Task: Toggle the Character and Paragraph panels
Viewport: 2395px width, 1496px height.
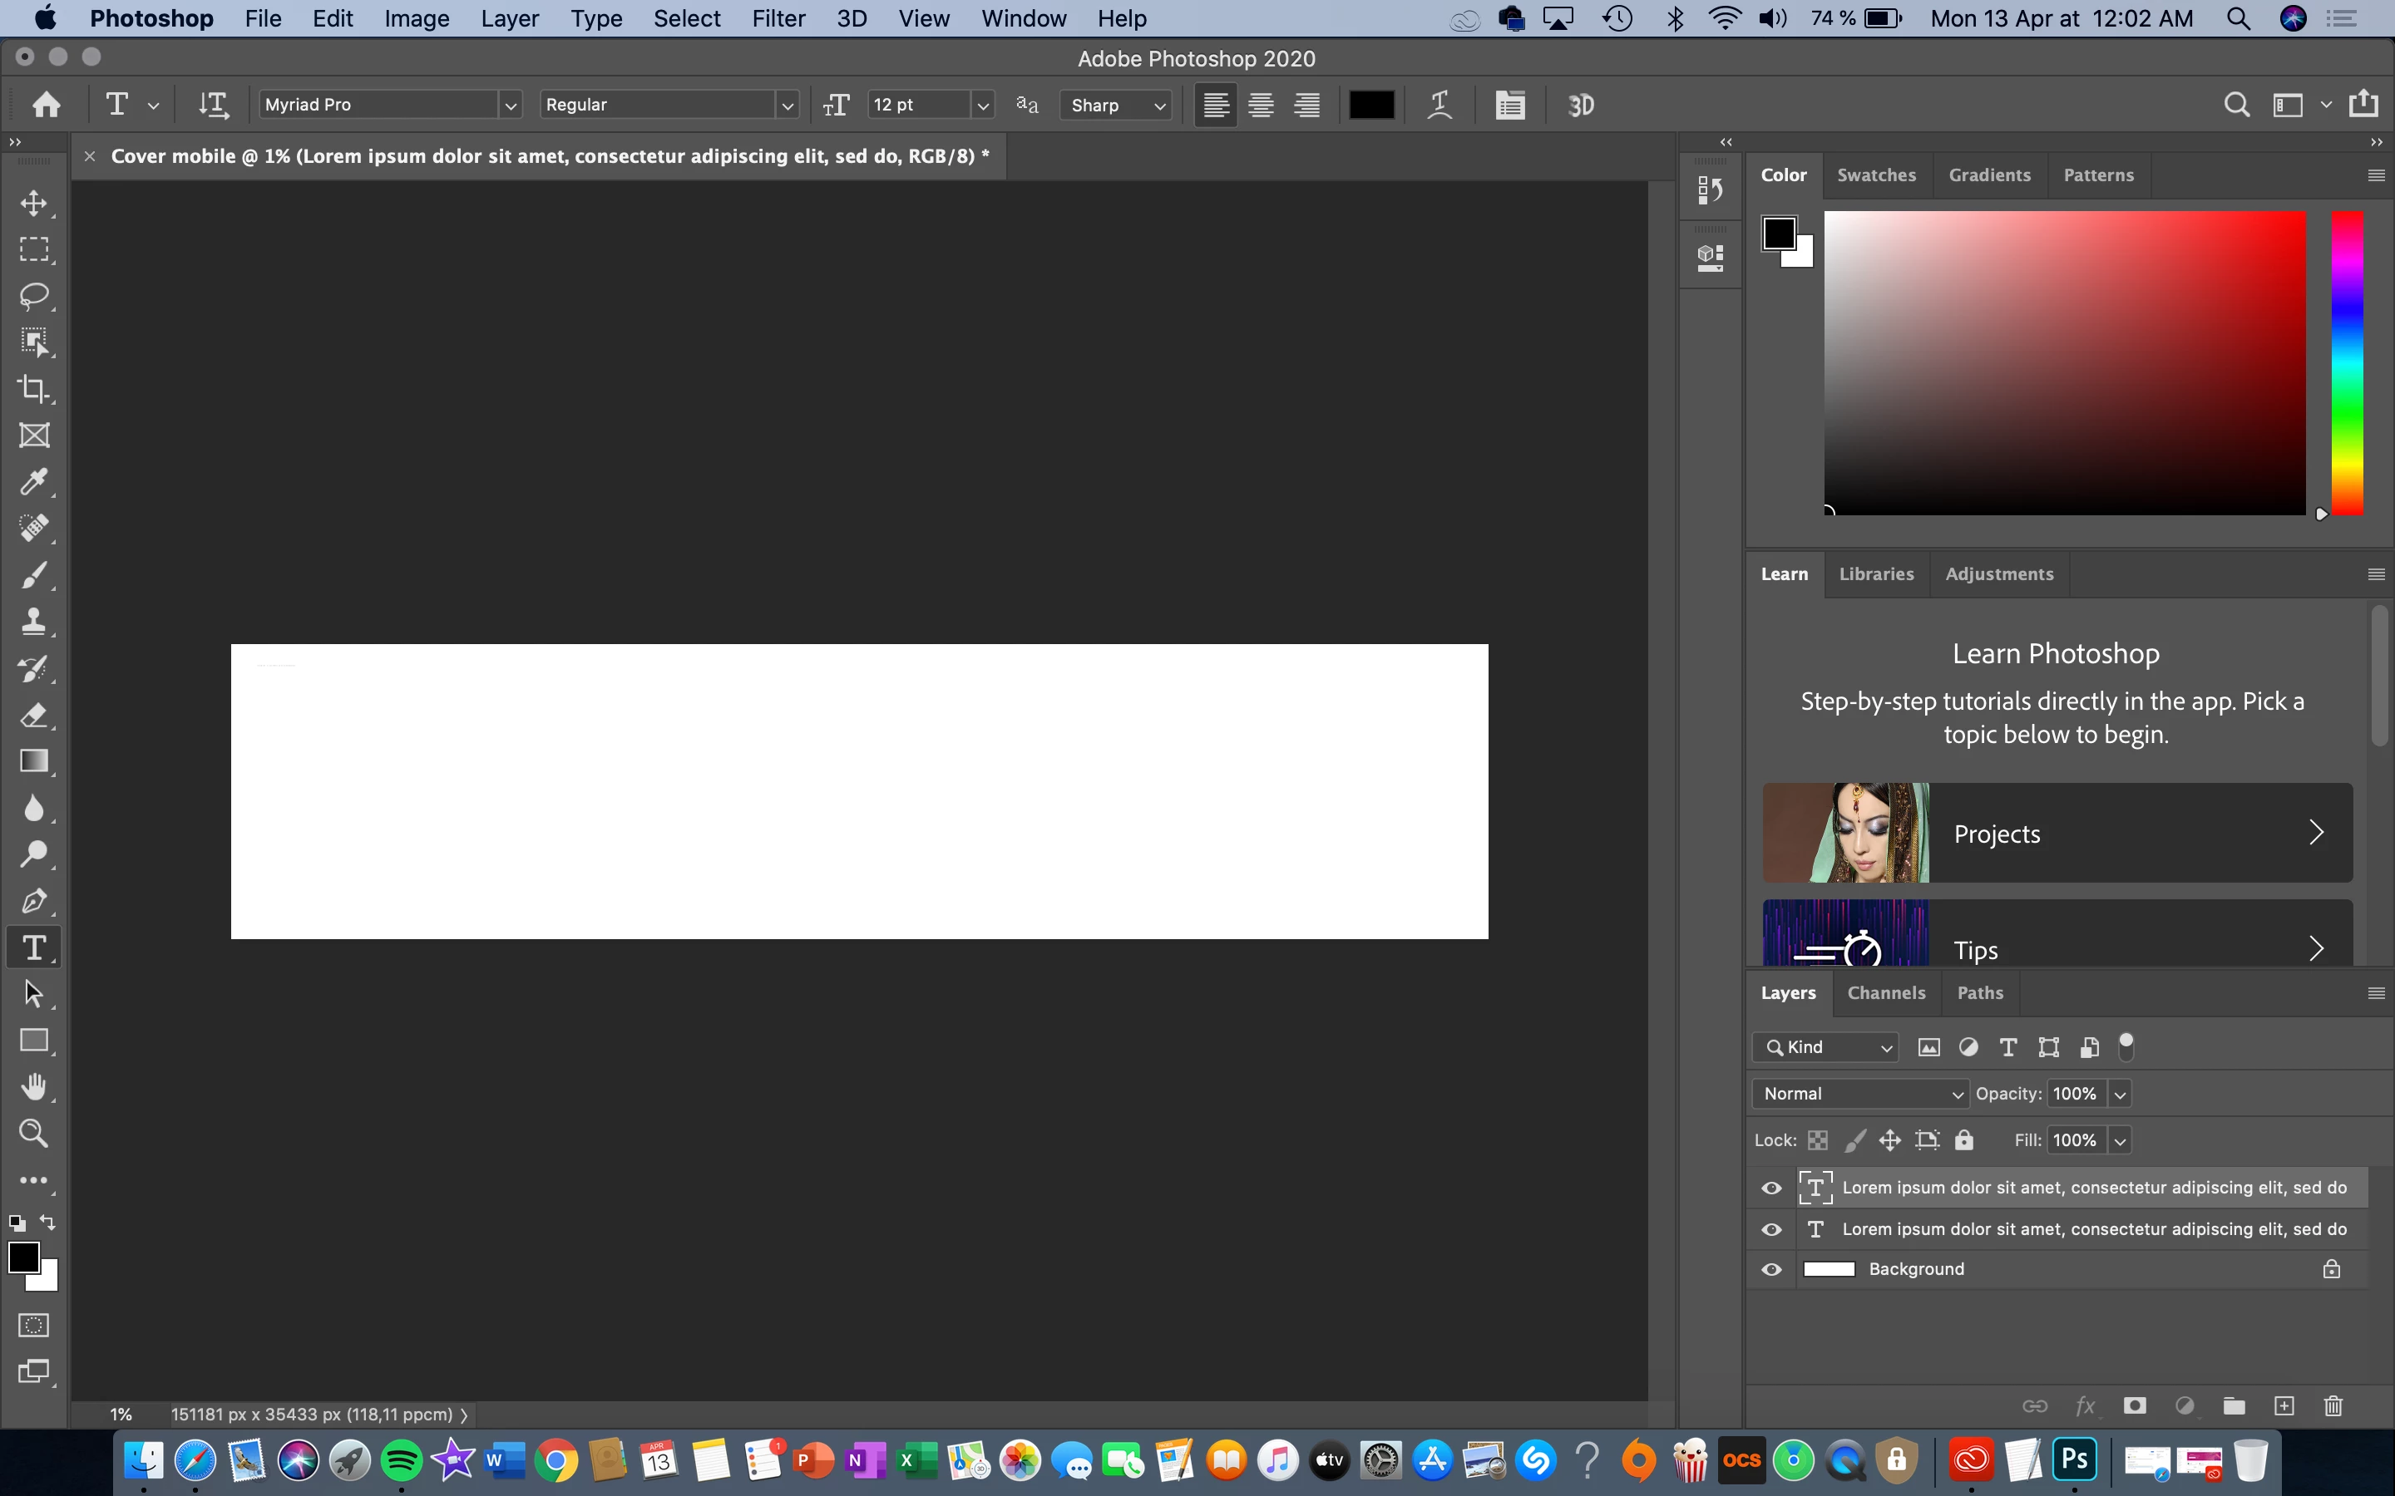Action: (1509, 105)
